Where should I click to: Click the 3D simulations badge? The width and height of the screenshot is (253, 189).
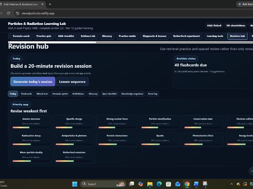(x=236, y=25)
